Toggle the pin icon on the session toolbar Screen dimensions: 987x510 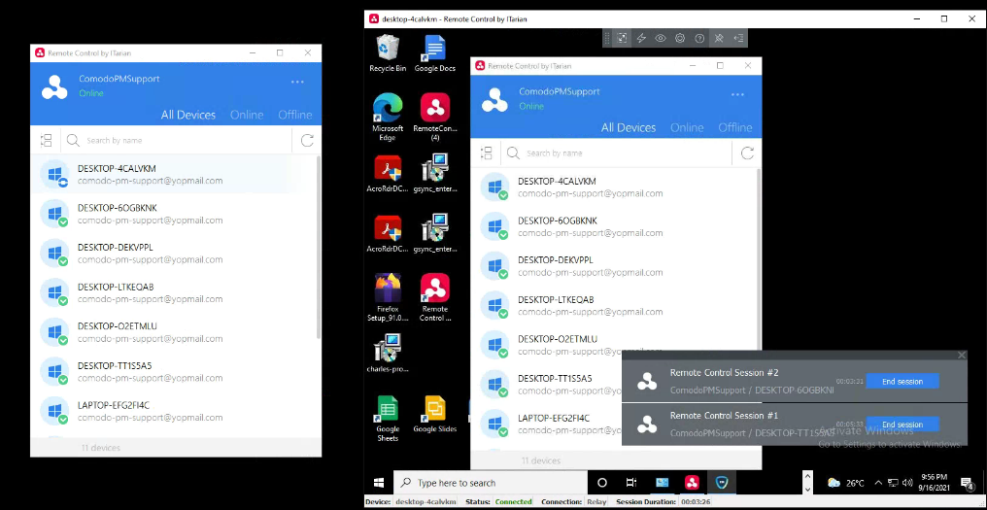[x=719, y=39]
